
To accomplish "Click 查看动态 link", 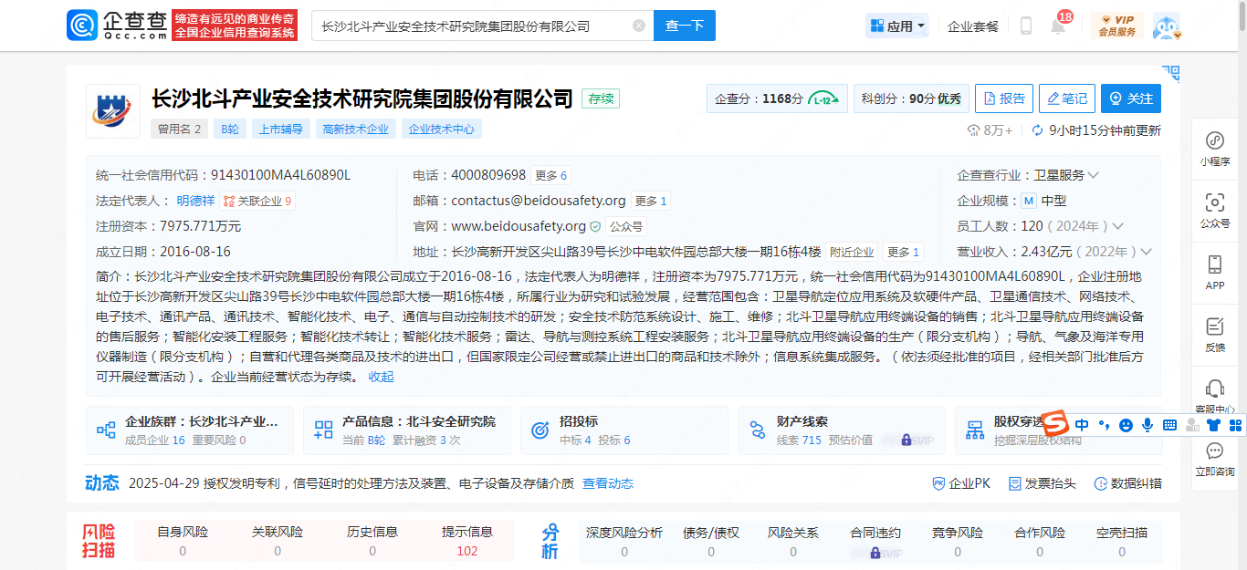I will tap(608, 483).
